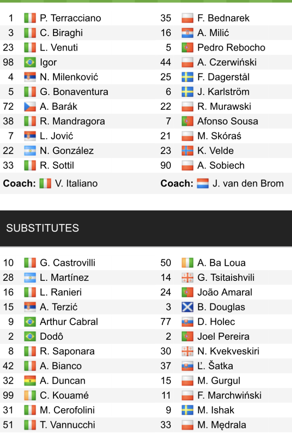
Task: Click the Brazilian flag beside Igor
Action: [30, 63]
